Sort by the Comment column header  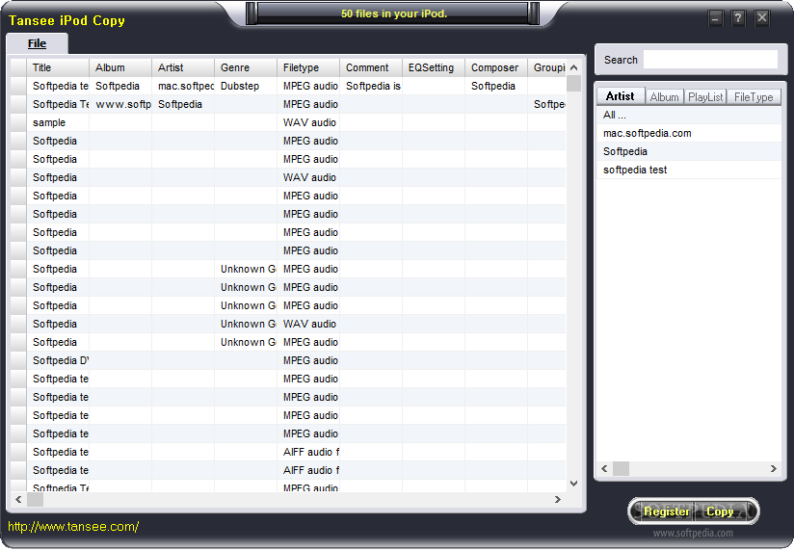coord(371,67)
